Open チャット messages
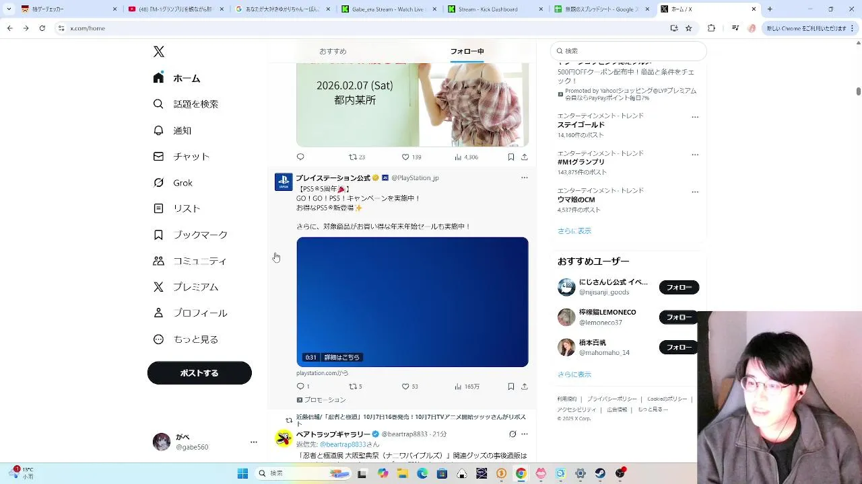 point(181,157)
